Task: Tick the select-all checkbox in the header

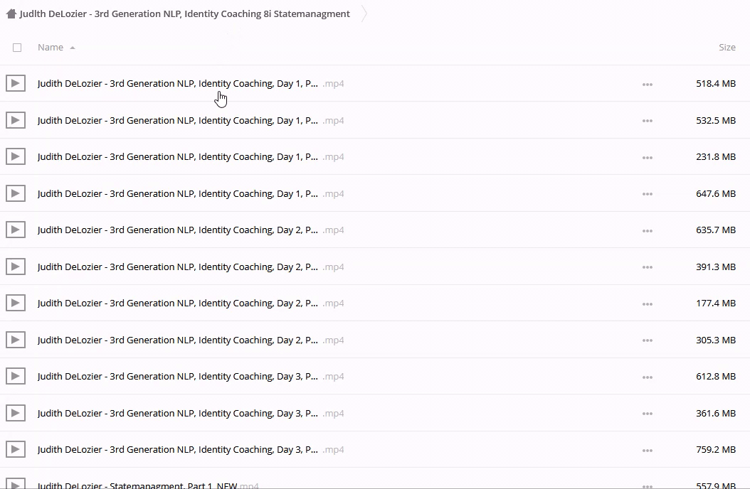Action: pos(17,48)
